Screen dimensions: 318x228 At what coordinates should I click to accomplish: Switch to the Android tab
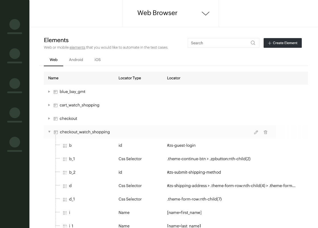(76, 60)
